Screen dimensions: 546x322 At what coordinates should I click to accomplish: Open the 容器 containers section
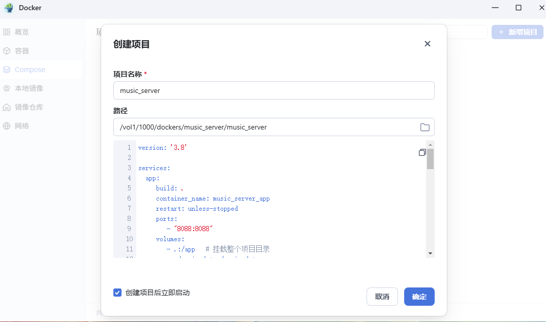coord(41,51)
